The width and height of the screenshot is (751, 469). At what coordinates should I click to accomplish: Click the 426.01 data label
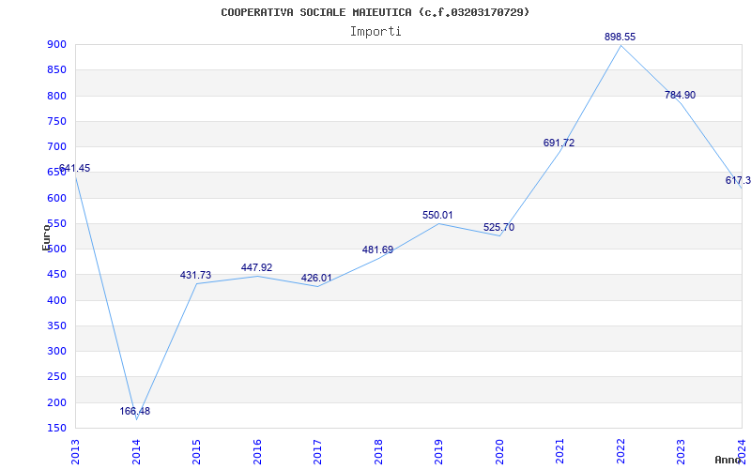(x=316, y=278)
